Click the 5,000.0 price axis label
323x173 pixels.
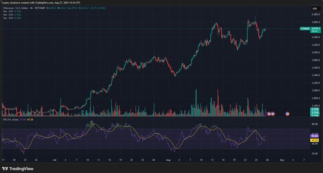point(316,14)
